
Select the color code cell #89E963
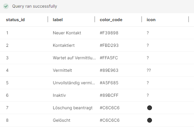pyautogui.click(x=109, y=70)
